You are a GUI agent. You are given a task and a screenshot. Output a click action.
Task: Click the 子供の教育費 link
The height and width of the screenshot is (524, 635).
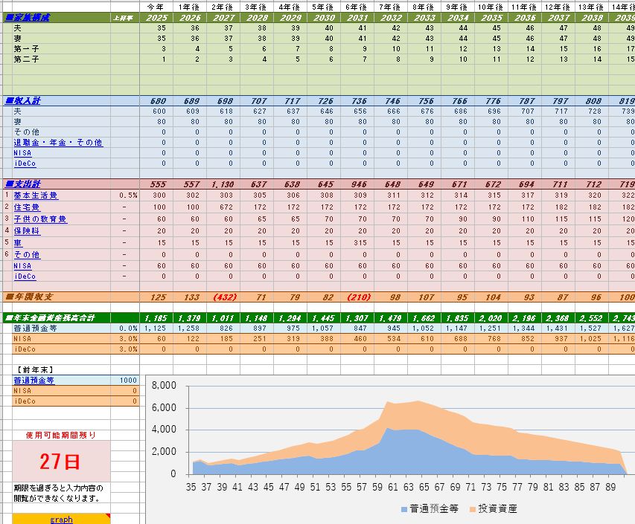click(40, 219)
